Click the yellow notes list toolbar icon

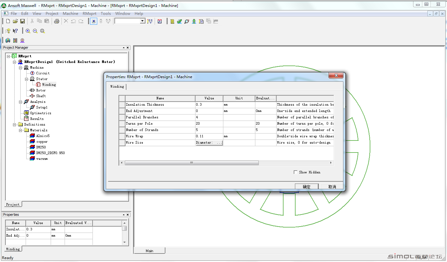tap(172, 21)
